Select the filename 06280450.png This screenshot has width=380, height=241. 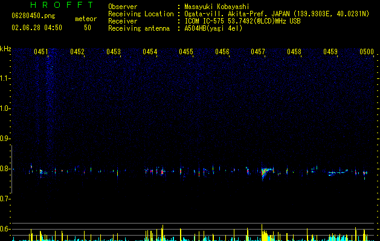pyautogui.click(x=33, y=16)
